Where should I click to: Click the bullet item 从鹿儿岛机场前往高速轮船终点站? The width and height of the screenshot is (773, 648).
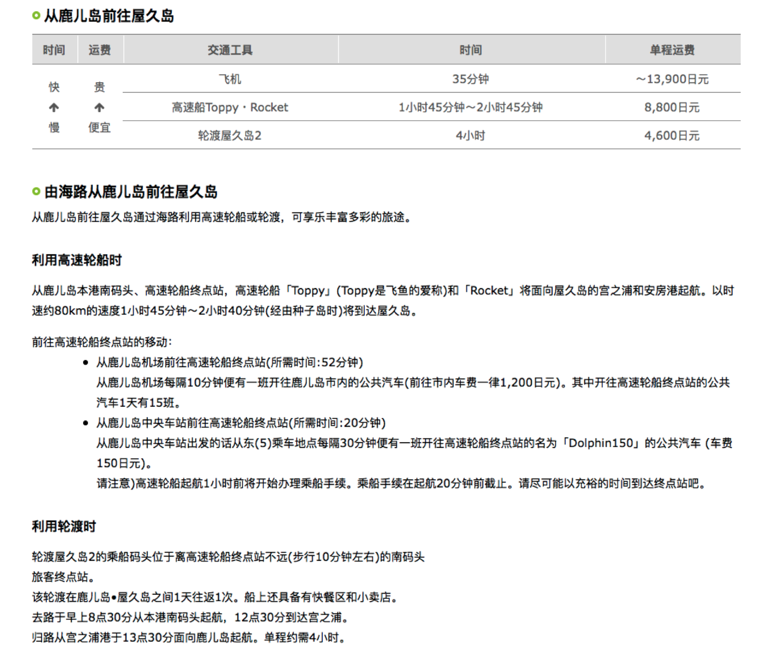point(229,362)
